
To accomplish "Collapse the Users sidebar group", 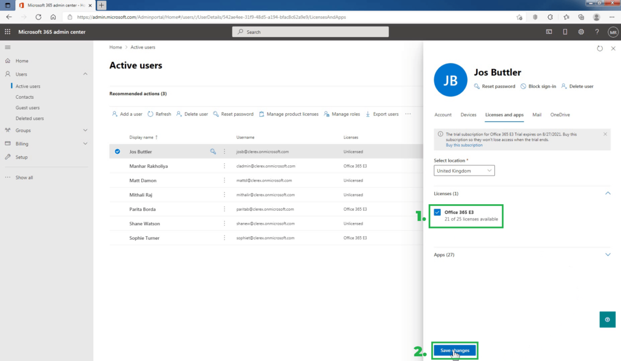I will pyautogui.click(x=85, y=74).
